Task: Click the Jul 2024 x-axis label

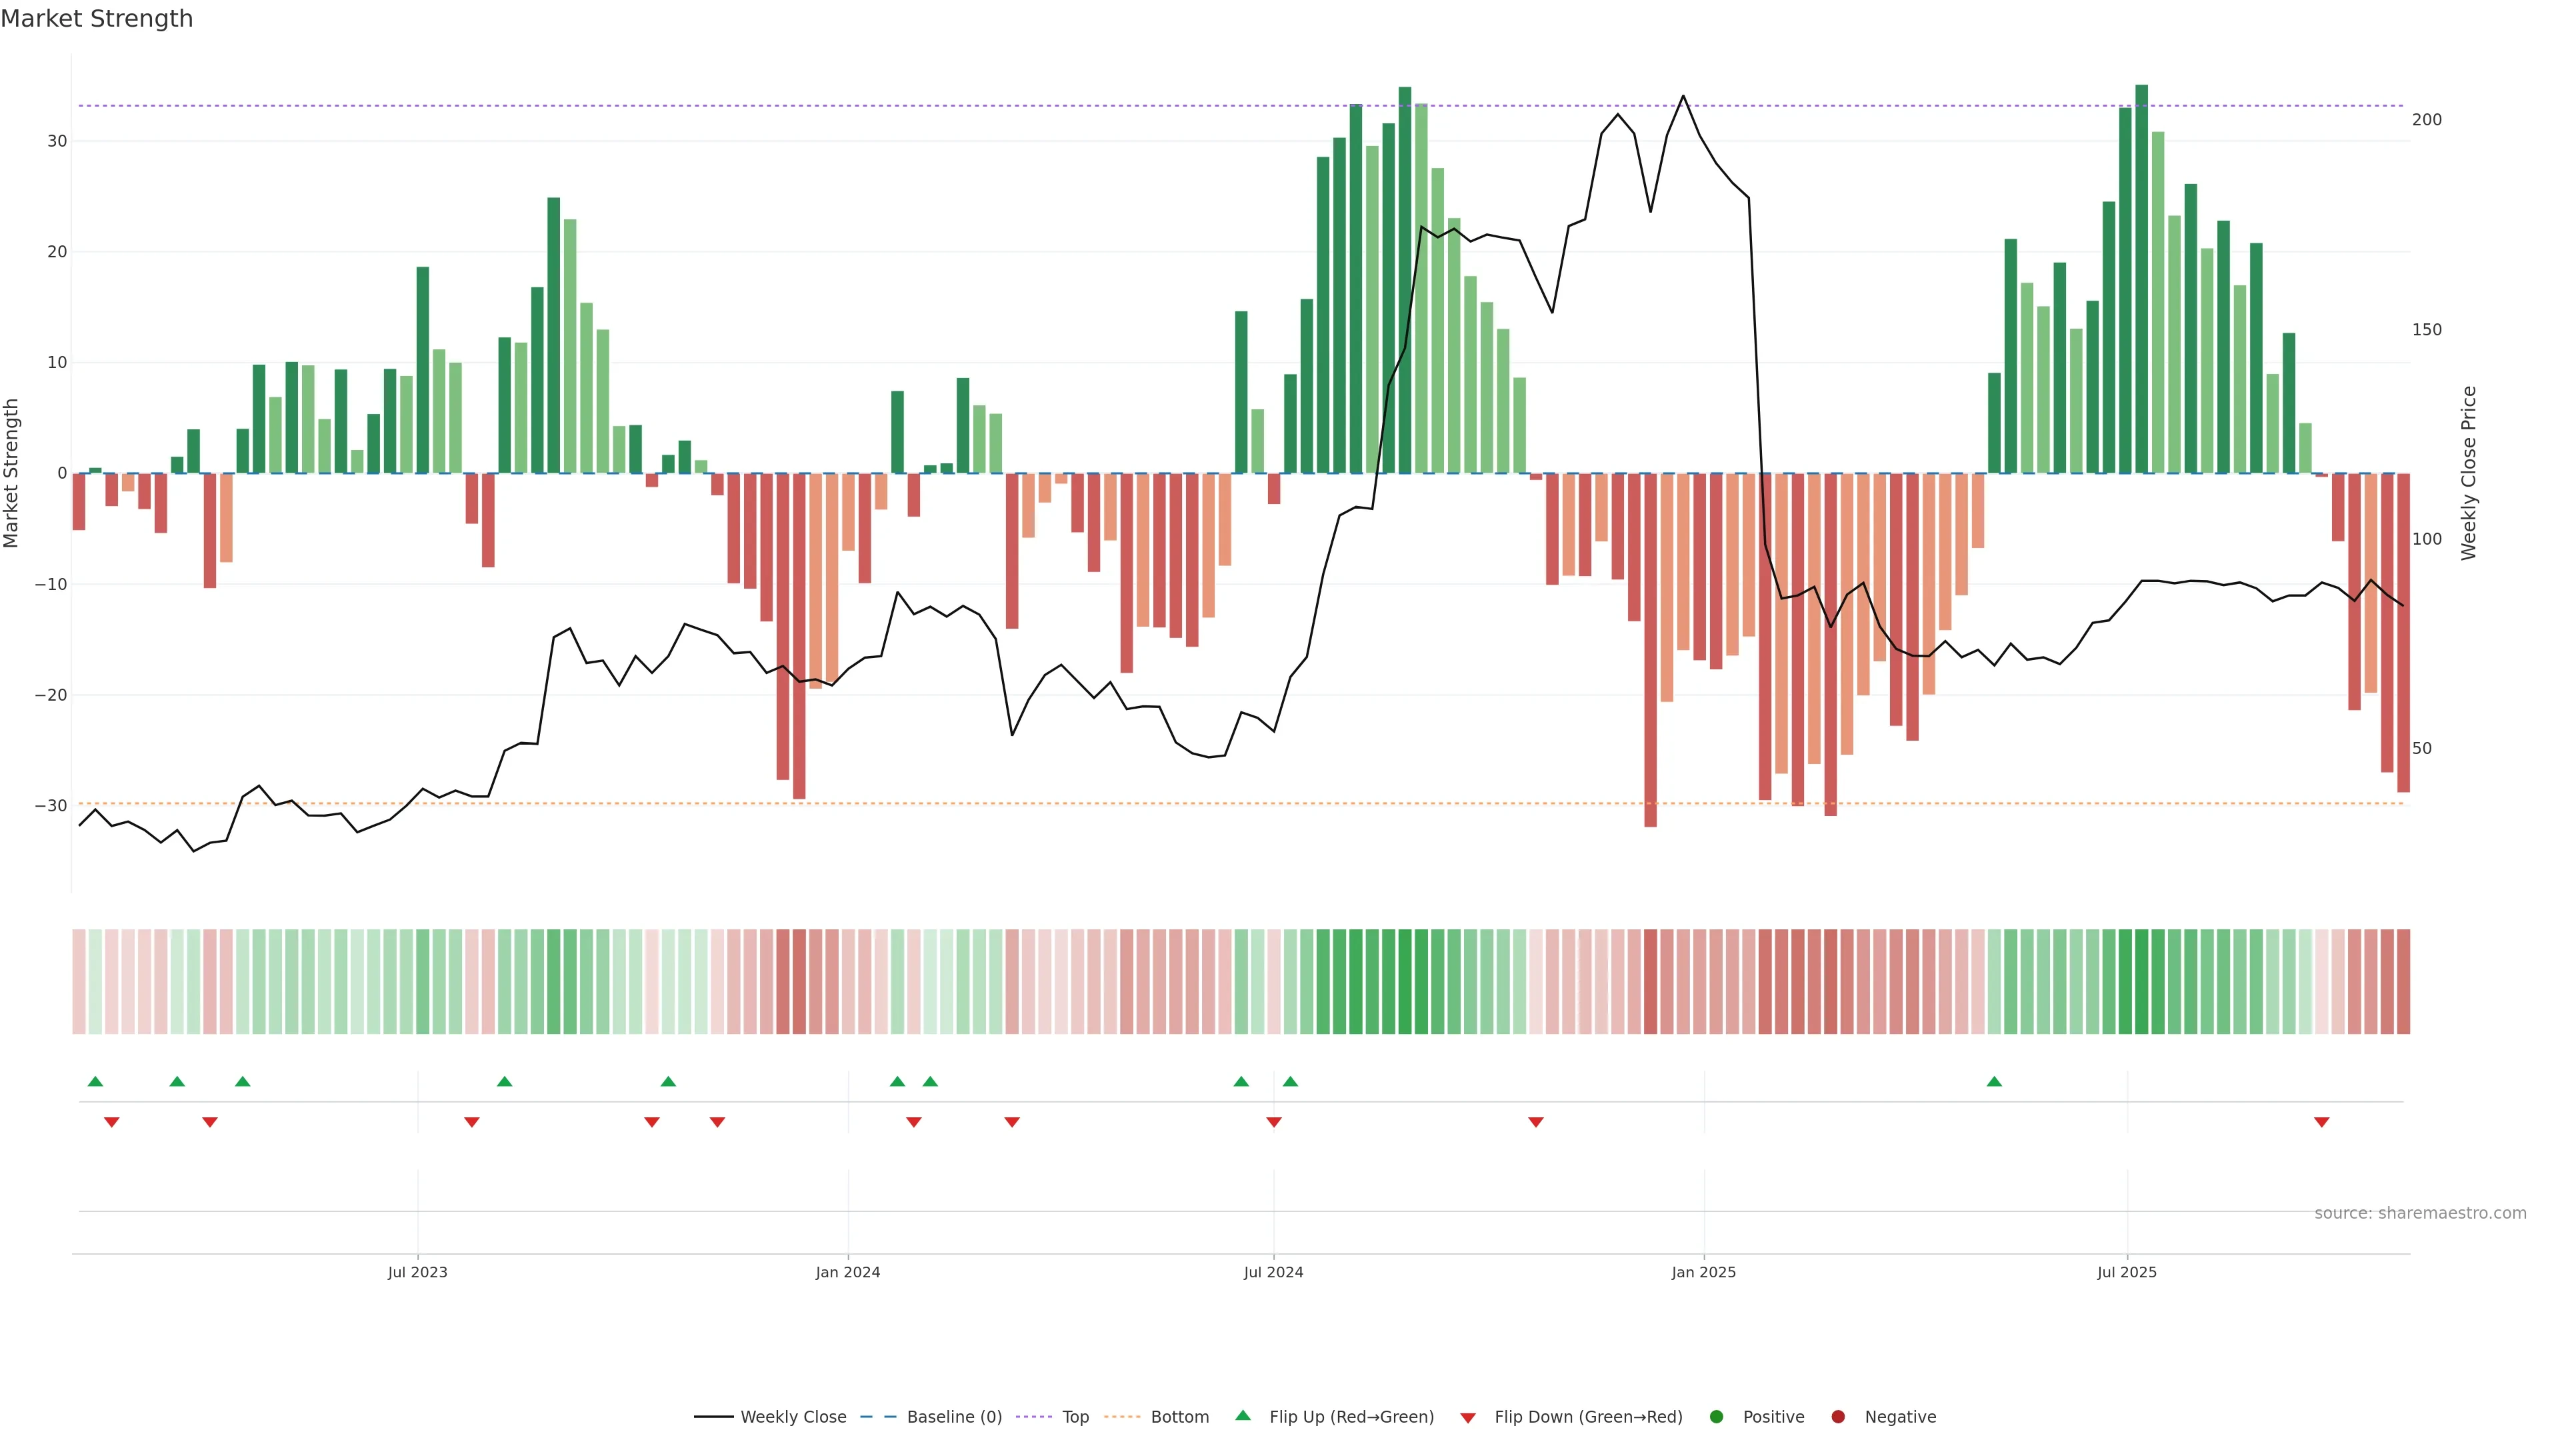Action: [1273, 1272]
